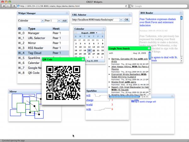Show the next month in the Calendar

coord(103,33)
